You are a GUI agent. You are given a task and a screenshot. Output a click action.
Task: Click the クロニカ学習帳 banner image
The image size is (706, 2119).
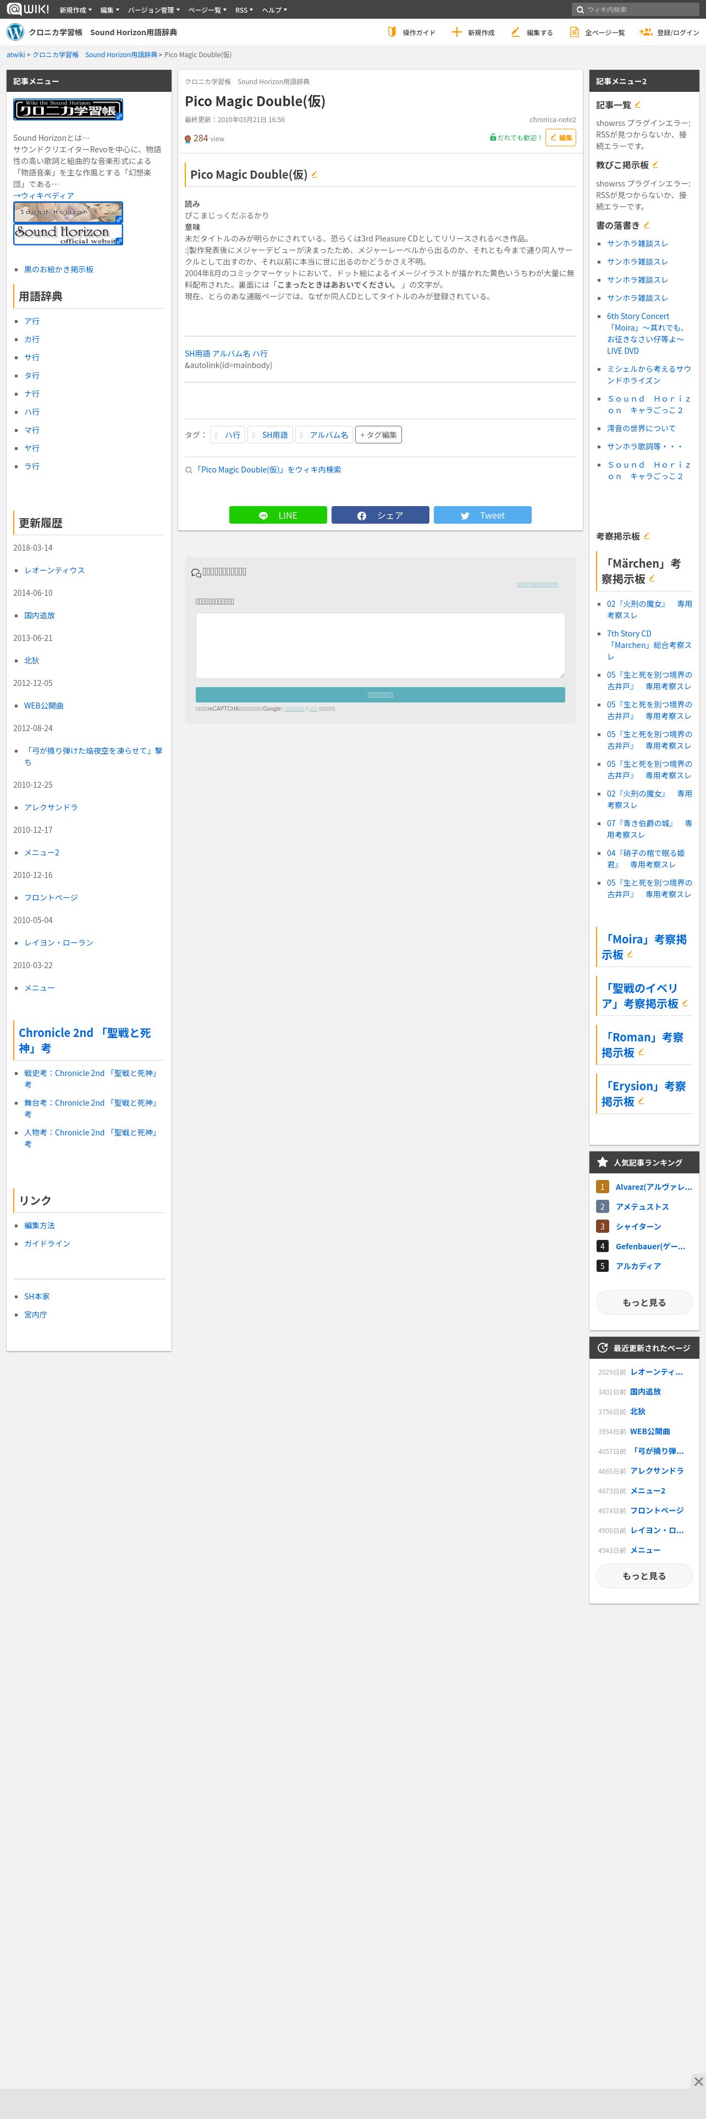68,109
